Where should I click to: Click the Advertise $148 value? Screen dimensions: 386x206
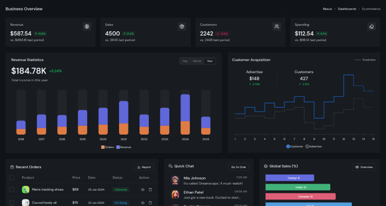pos(254,79)
